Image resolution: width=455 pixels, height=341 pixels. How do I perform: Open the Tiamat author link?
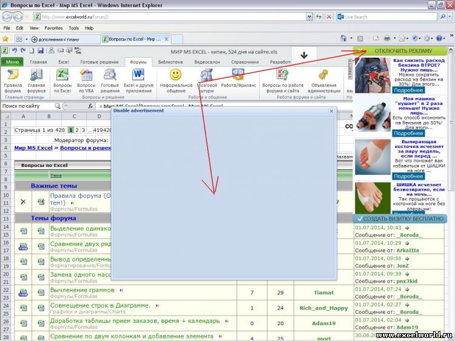(x=323, y=292)
